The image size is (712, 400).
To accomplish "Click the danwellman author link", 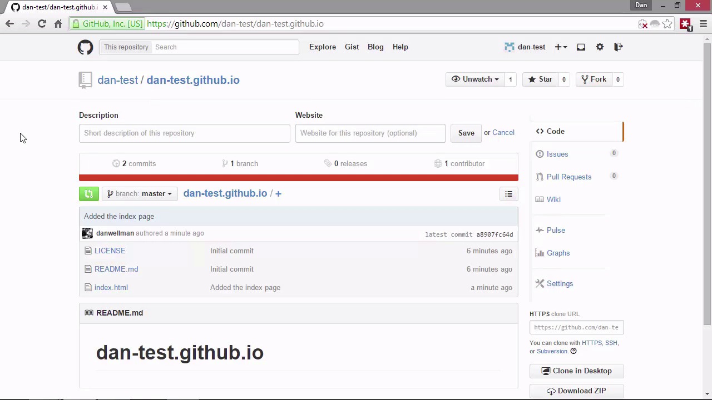I will point(115,233).
